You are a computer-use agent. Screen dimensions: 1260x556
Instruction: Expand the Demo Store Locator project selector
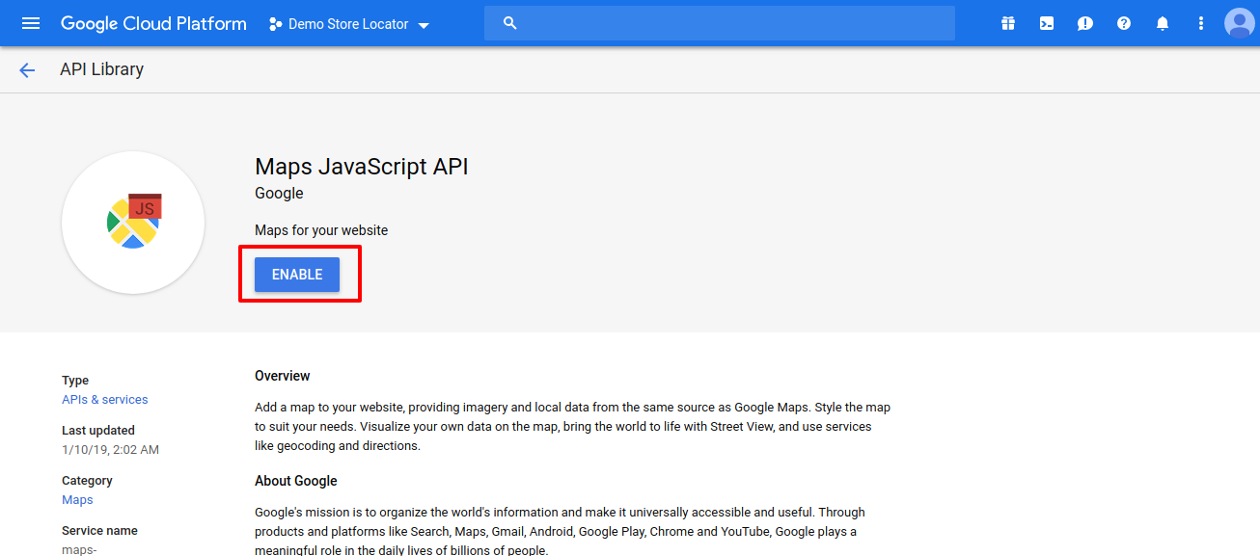(x=348, y=24)
